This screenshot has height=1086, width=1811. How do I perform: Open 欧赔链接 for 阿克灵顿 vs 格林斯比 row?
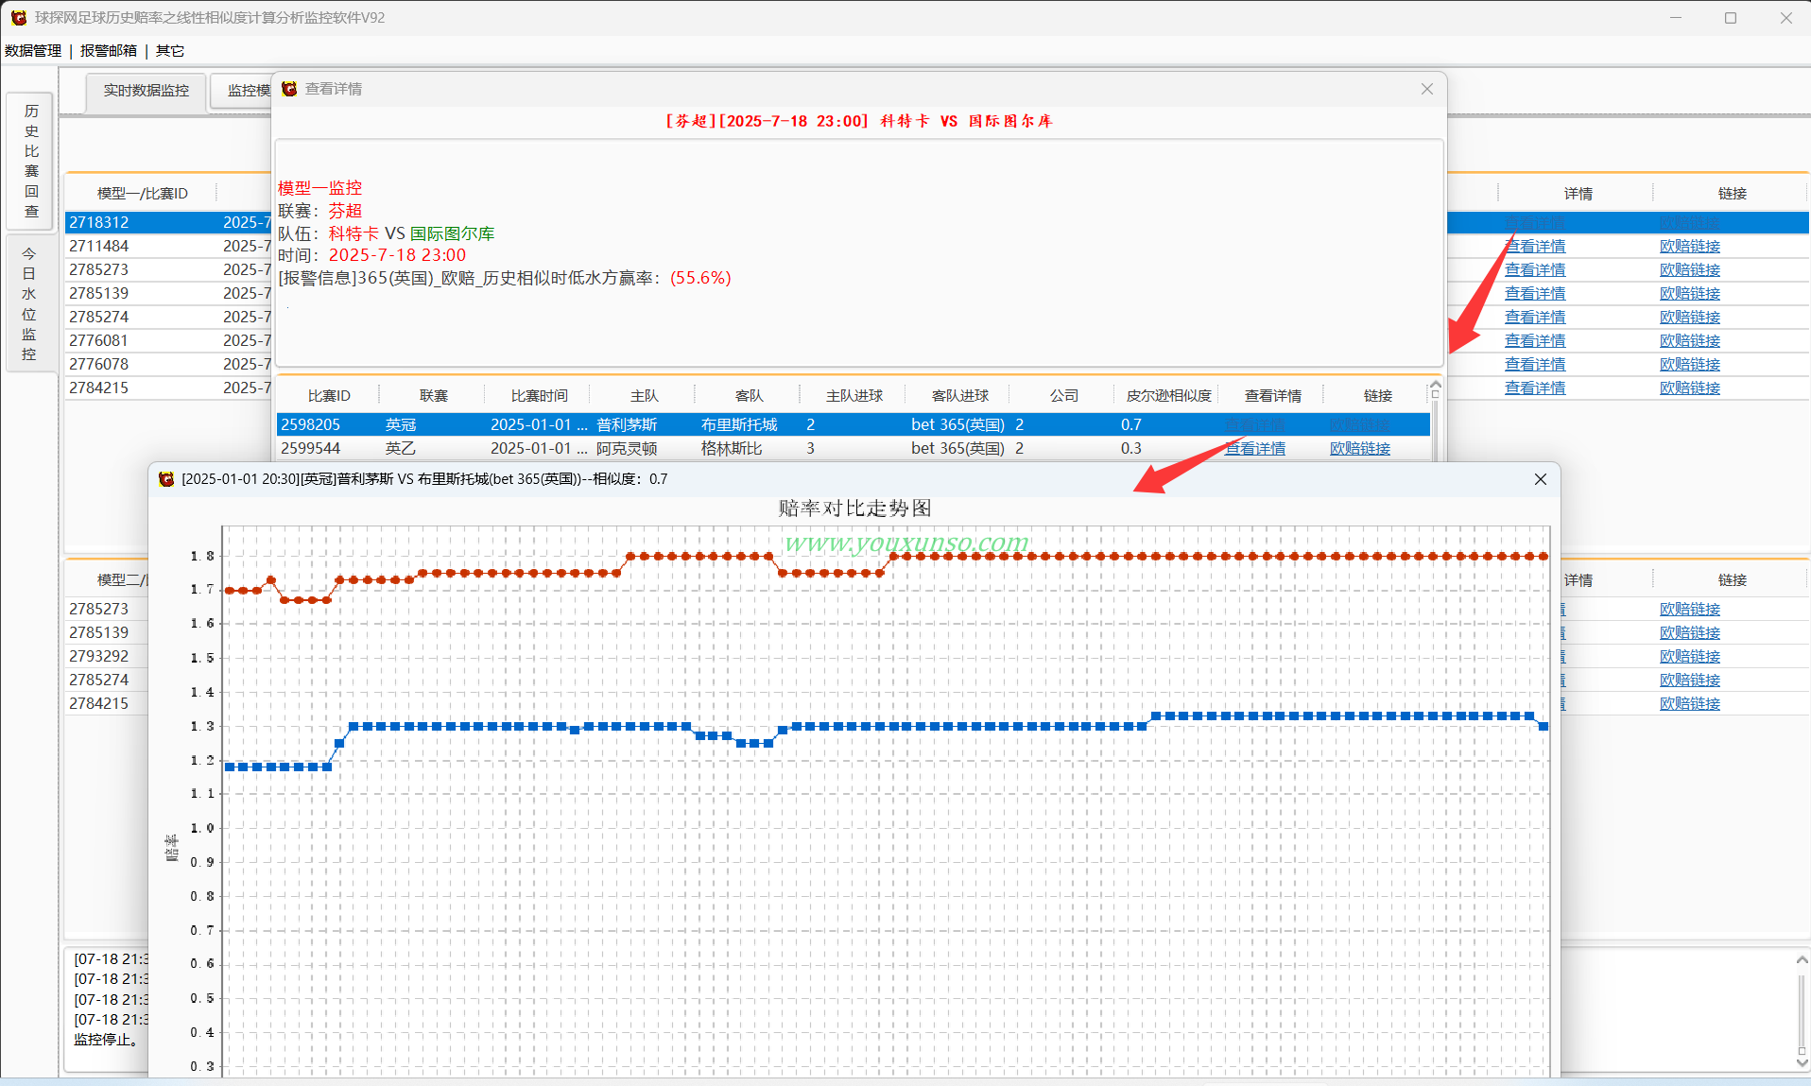point(1360,449)
